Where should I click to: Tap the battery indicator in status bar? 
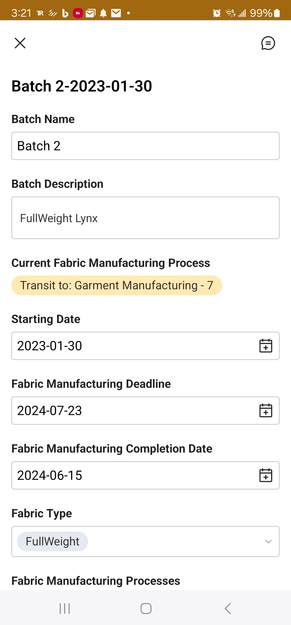coord(277,13)
